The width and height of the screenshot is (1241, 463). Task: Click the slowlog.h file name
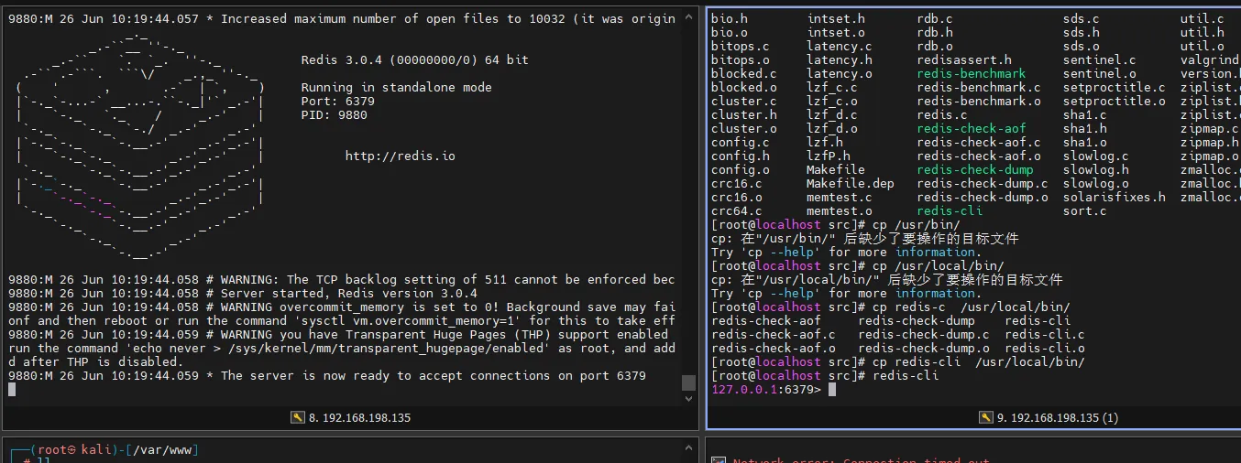[x=1096, y=170]
